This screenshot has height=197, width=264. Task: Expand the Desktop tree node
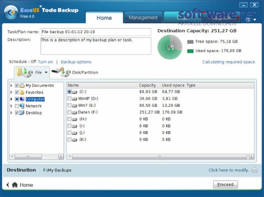[x=11, y=113]
